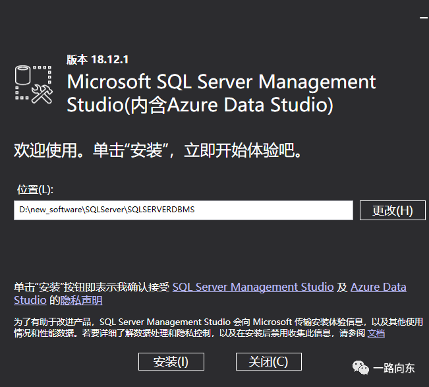
Task: Click the 关闭(C) close button
Action: point(269,361)
